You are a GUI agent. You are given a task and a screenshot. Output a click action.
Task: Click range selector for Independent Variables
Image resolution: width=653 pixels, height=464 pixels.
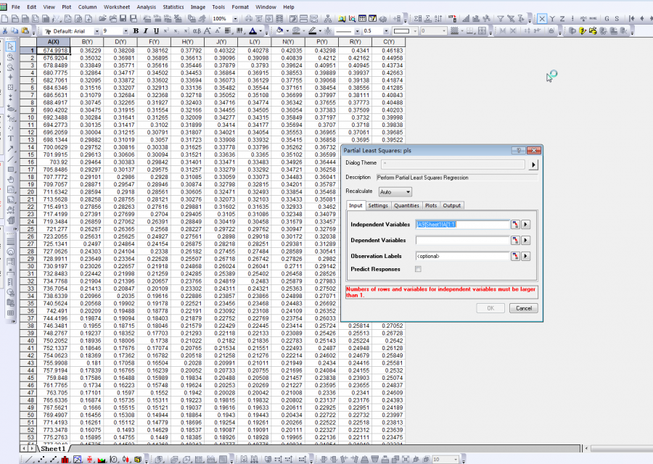tap(515, 225)
